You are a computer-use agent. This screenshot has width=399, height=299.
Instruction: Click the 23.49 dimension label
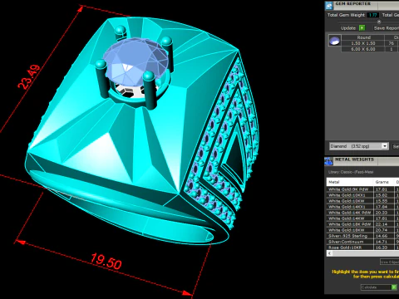pos(28,76)
